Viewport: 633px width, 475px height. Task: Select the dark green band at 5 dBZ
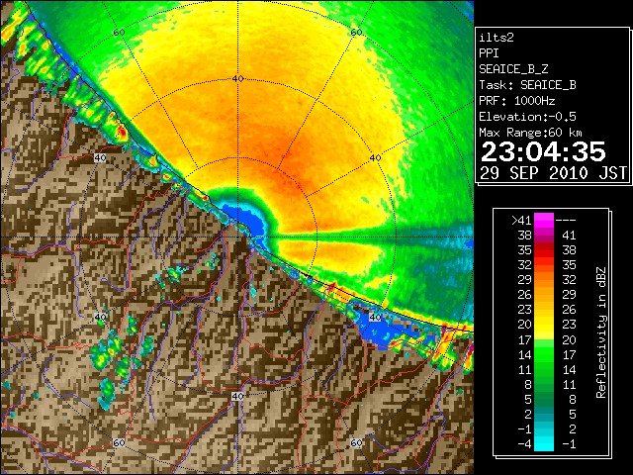coord(544,400)
